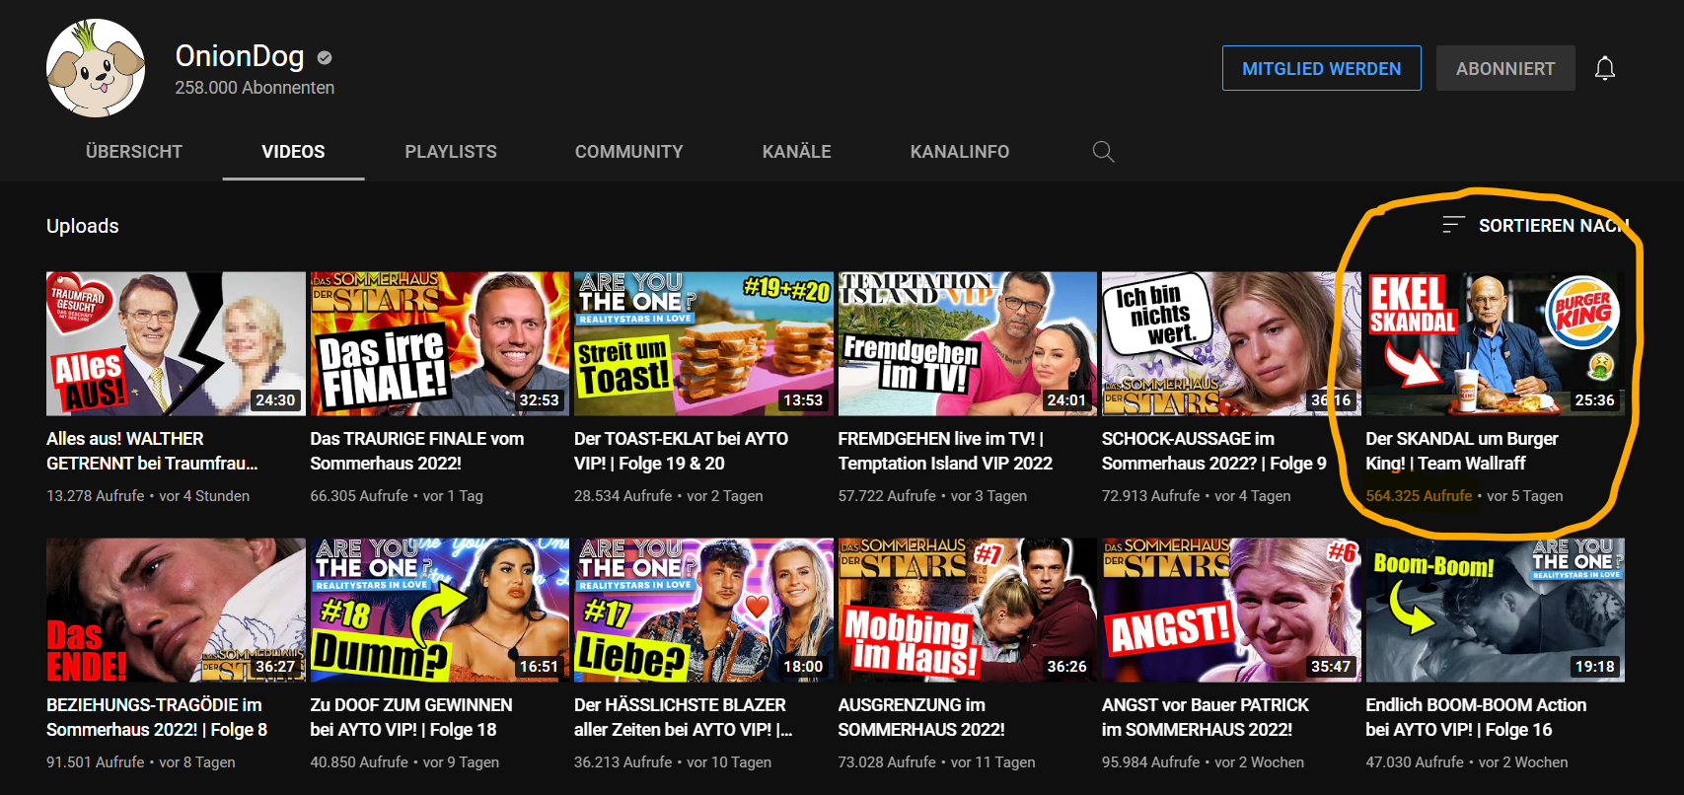Screen dimensions: 1684x795
Task: Open the channel search magnifier icon
Action: (1103, 152)
